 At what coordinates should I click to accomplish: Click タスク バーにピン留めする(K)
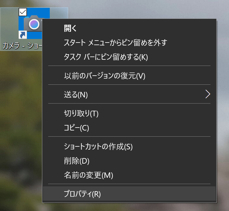129,57
